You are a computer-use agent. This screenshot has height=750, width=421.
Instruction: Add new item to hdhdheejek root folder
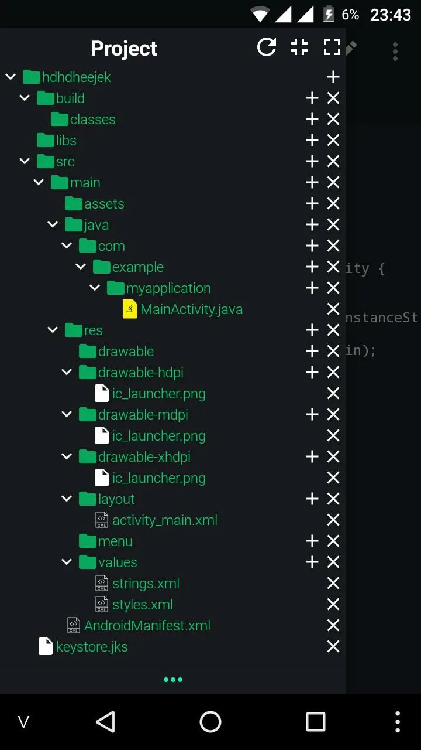pos(333,77)
